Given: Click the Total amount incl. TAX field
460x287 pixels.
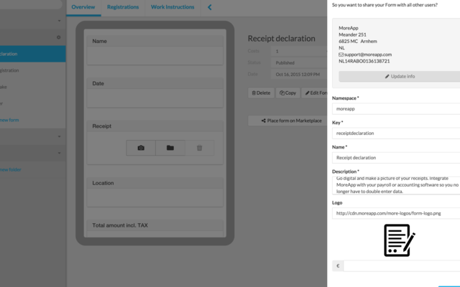Looking at the screenshot, I should coord(155,234).
